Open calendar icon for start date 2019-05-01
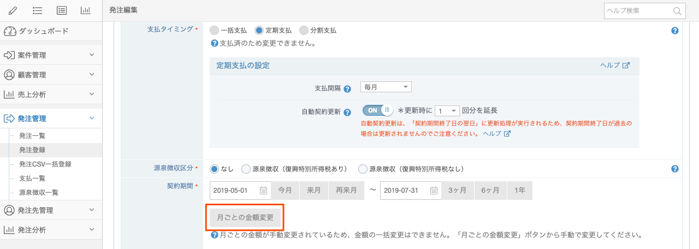 [263, 191]
